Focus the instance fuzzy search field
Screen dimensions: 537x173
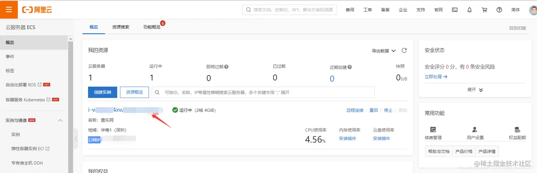[x=263, y=92]
